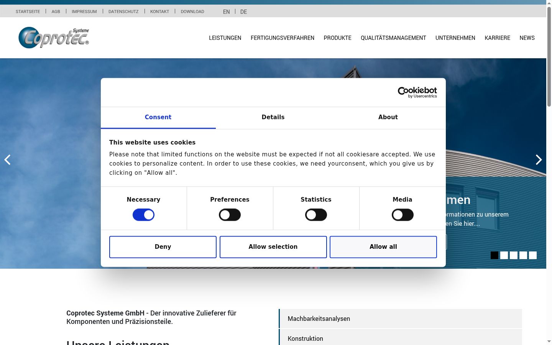Advance slider with right arrow
Image resolution: width=552 pixels, height=345 pixels.
[x=539, y=159]
